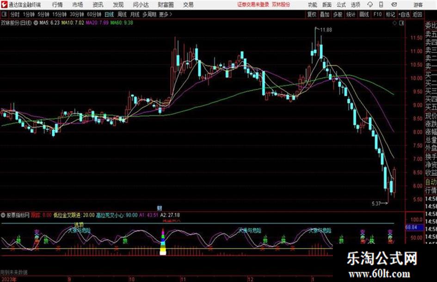Viewport: 437px width, 282px height.
Task: Click the 证券交易未登录 login link
Action: [x=253, y=5]
